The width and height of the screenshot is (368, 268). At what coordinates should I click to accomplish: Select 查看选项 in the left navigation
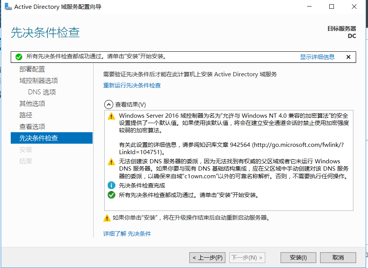(x=32, y=127)
